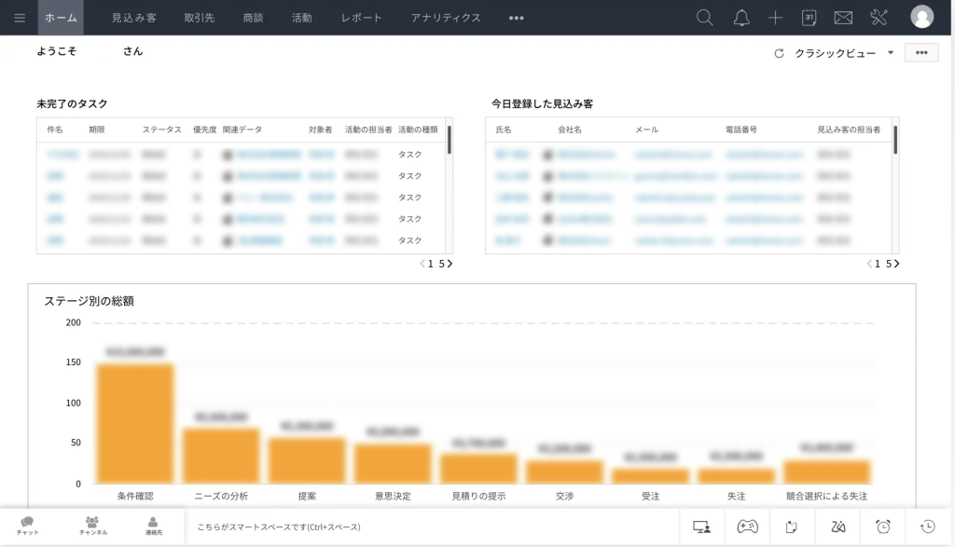Expand more modules via top bar ellipsis

[x=516, y=18]
